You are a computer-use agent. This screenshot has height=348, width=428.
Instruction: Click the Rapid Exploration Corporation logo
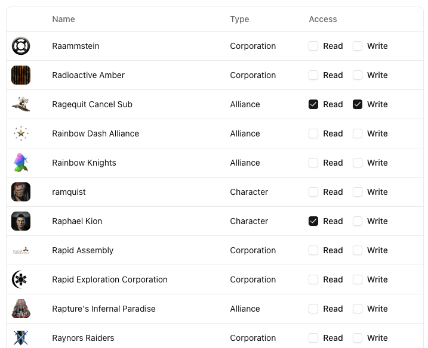21,279
